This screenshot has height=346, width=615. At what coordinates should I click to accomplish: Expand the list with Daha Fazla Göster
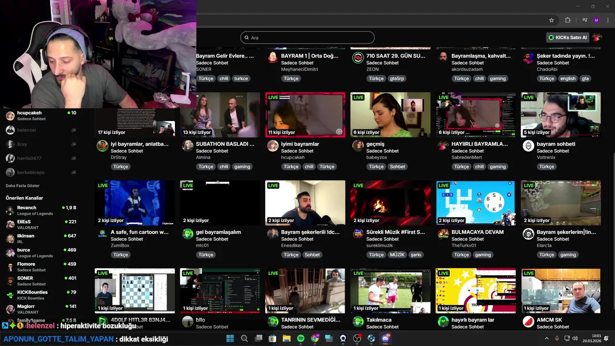click(23, 185)
